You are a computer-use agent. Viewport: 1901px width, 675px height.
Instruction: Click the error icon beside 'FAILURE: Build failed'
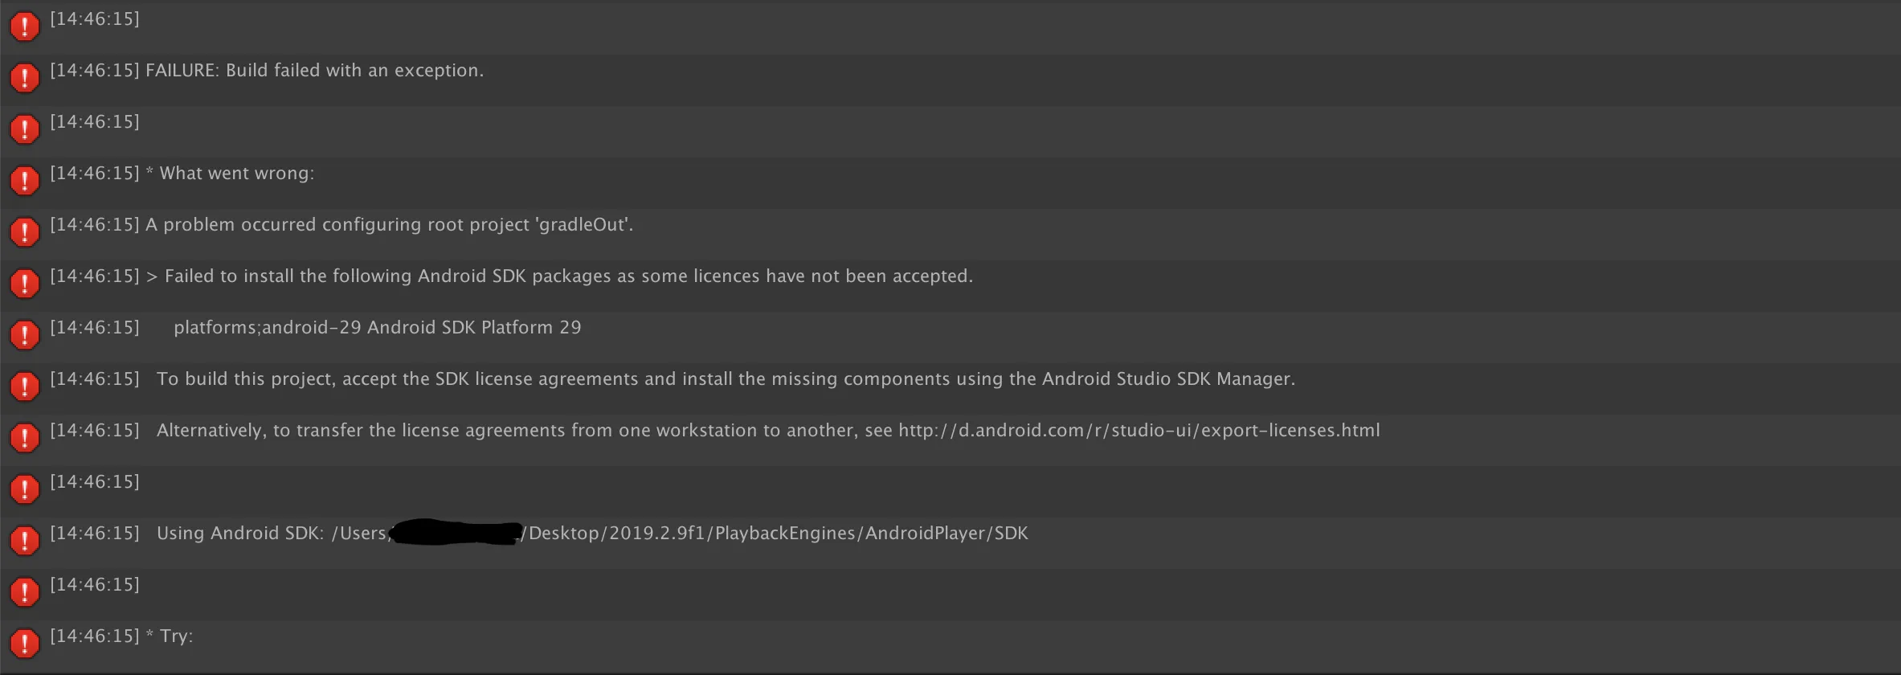pos(25,78)
